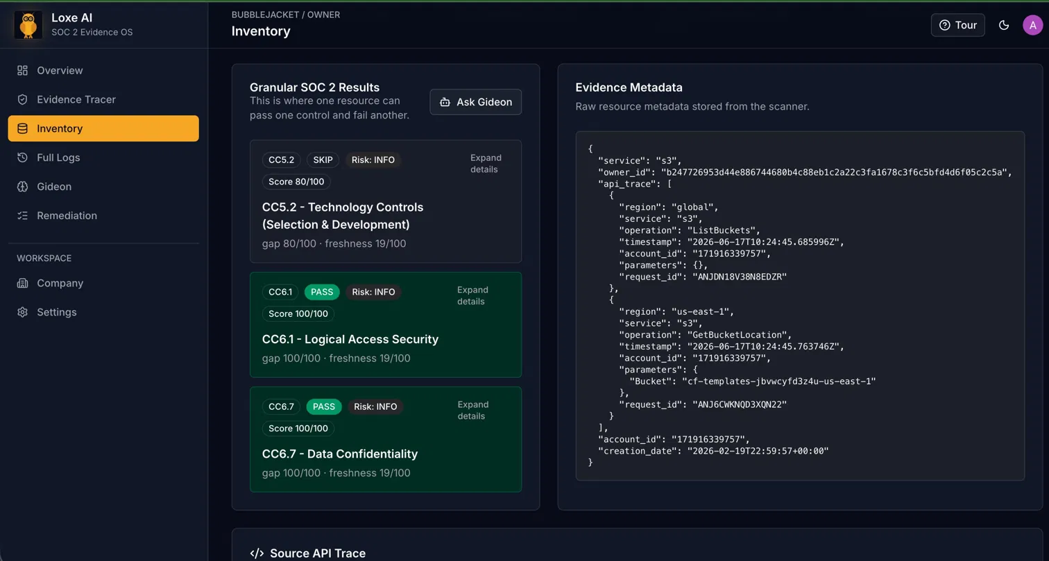Click the BUBBLEJACKET / OWNER breadcrumb
Viewport: 1049px width, 561px height.
click(x=286, y=15)
